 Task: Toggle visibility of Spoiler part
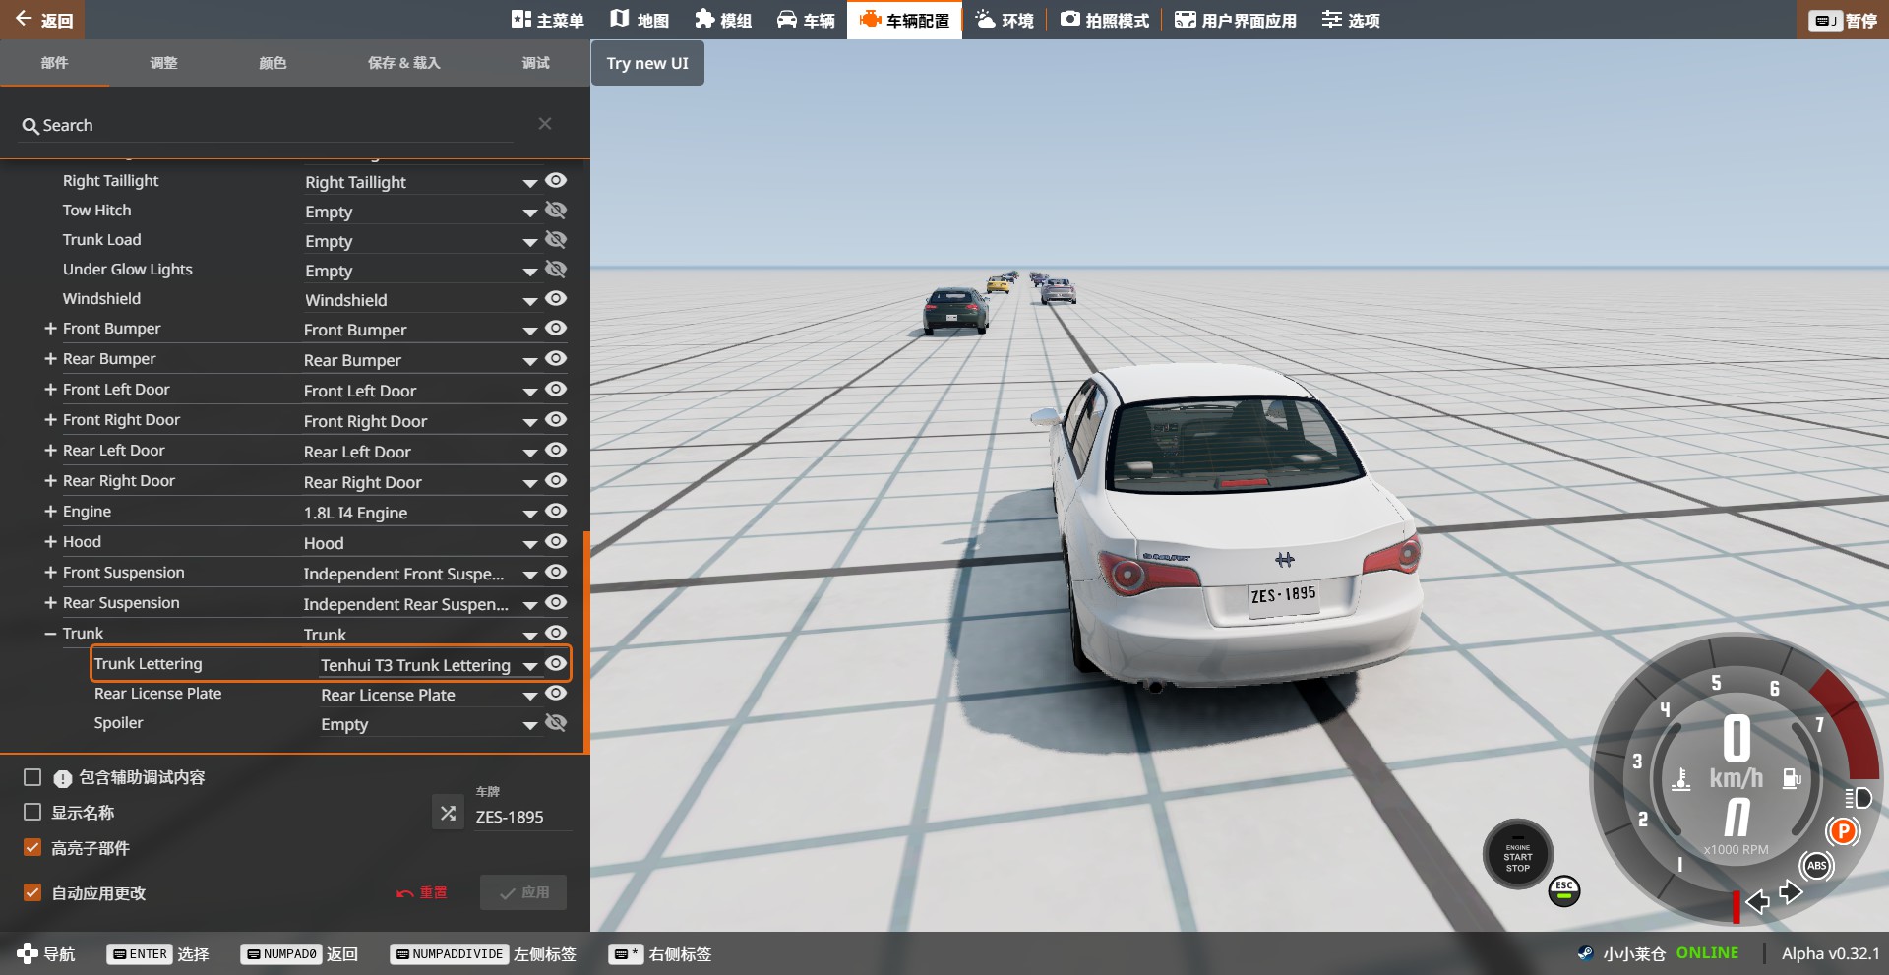point(556,722)
